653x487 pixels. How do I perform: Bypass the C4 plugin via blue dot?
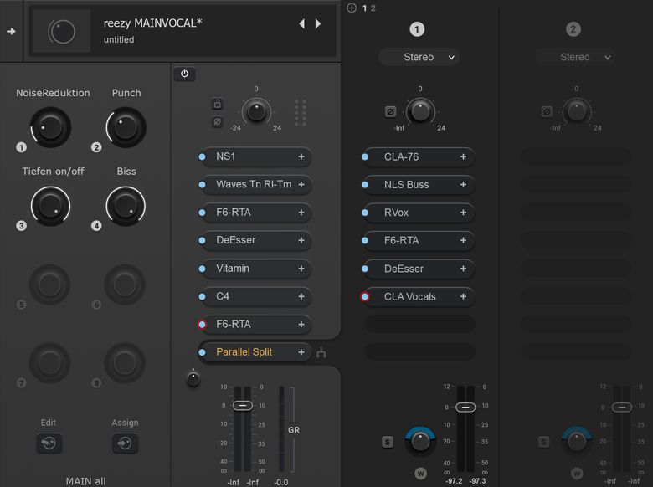(202, 296)
